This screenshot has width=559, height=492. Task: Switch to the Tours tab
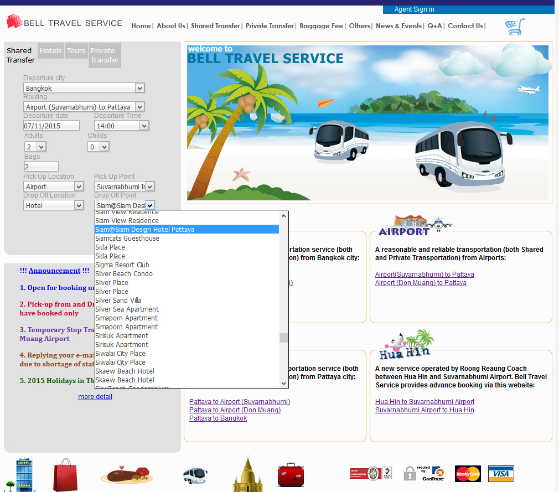[76, 50]
